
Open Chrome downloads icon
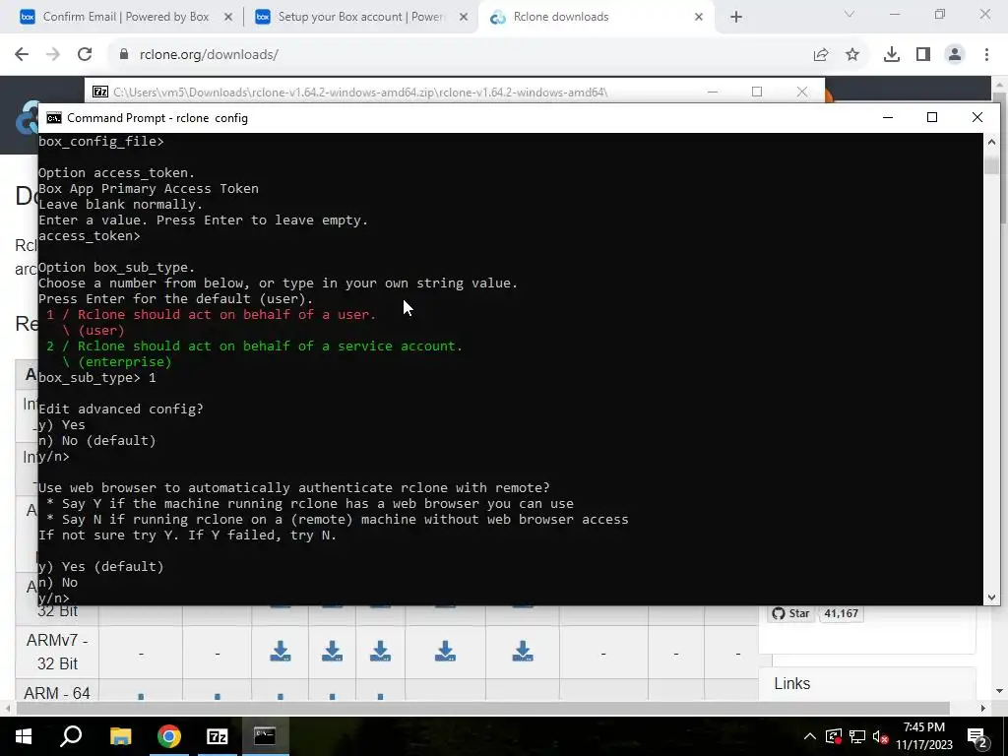tap(891, 55)
